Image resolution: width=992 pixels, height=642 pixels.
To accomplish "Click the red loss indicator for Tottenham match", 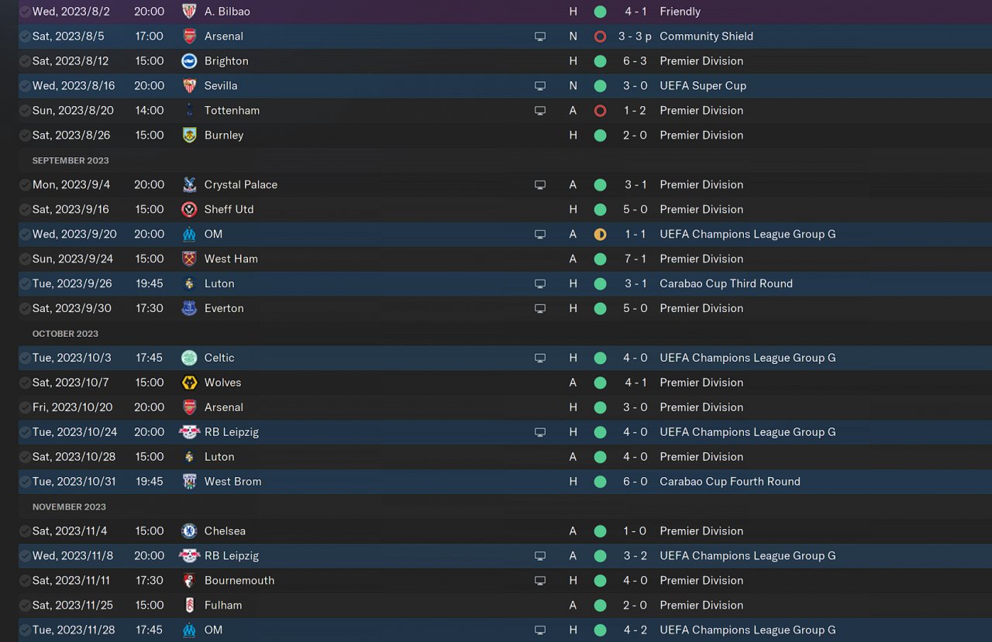I will pos(600,111).
